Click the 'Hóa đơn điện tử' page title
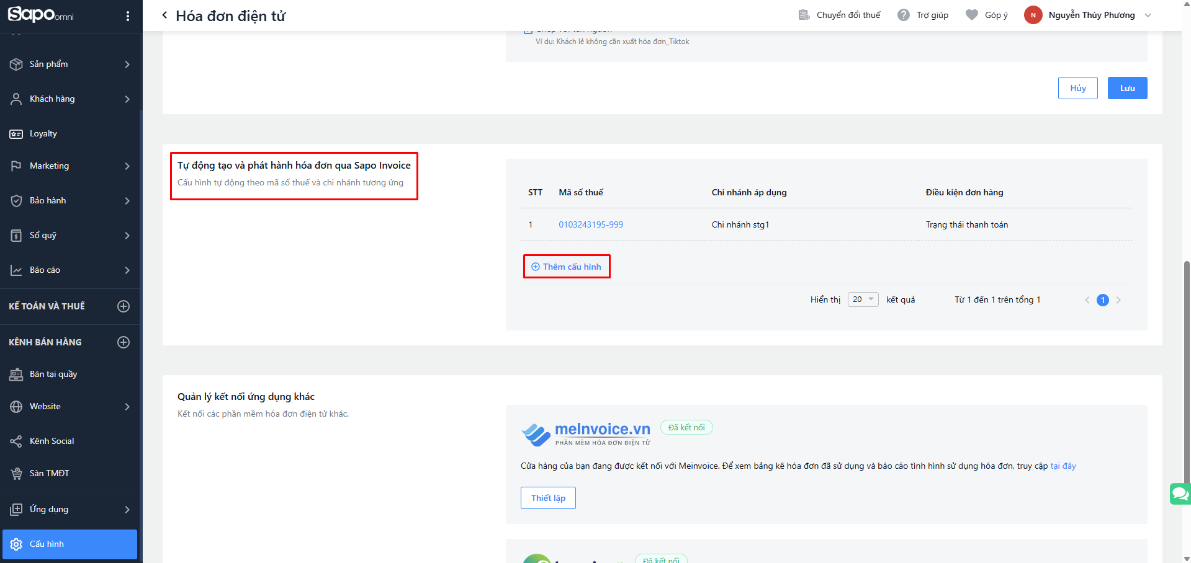The width and height of the screenshot is (1191, 563). pyautogui.click(x=231, y=16)
